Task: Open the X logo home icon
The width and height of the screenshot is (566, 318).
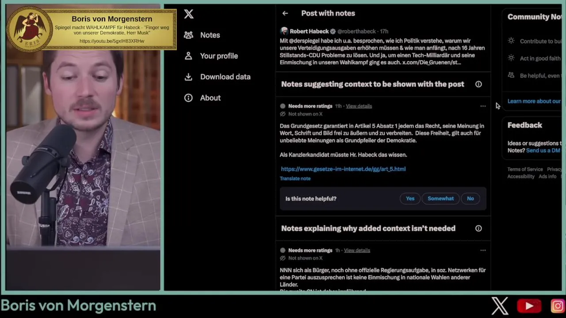Action: pyautogui.click(x=189, y=14)
